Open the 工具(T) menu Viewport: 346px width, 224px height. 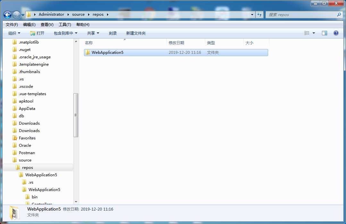tap(65, 24)
